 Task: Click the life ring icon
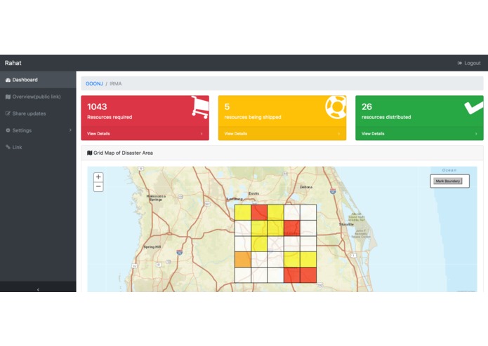point(336,106)
